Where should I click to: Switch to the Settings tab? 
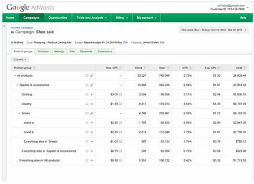click(59, 51)
